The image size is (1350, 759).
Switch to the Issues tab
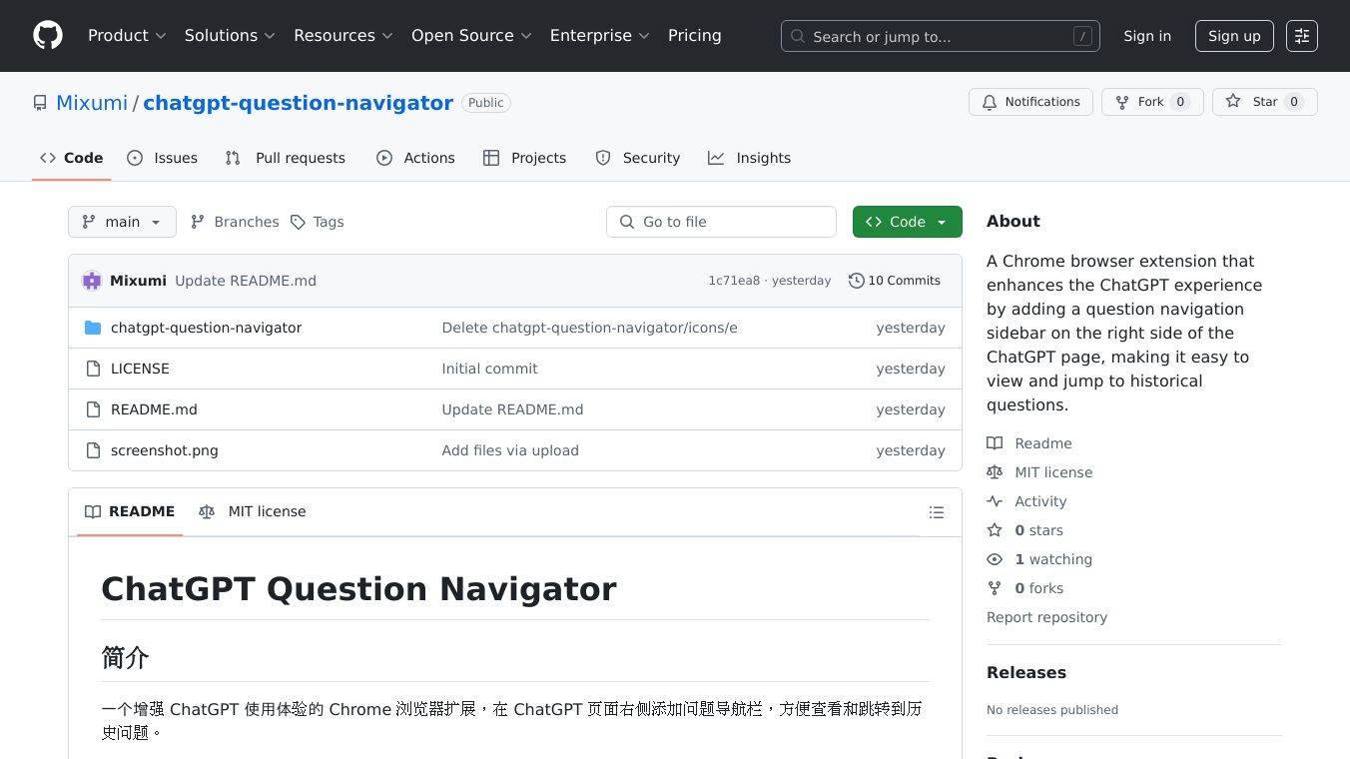click(x=163, y=158)
